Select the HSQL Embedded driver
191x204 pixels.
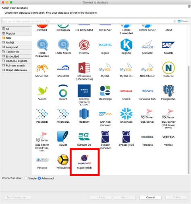pyautogui.click(x=42, y=48)
